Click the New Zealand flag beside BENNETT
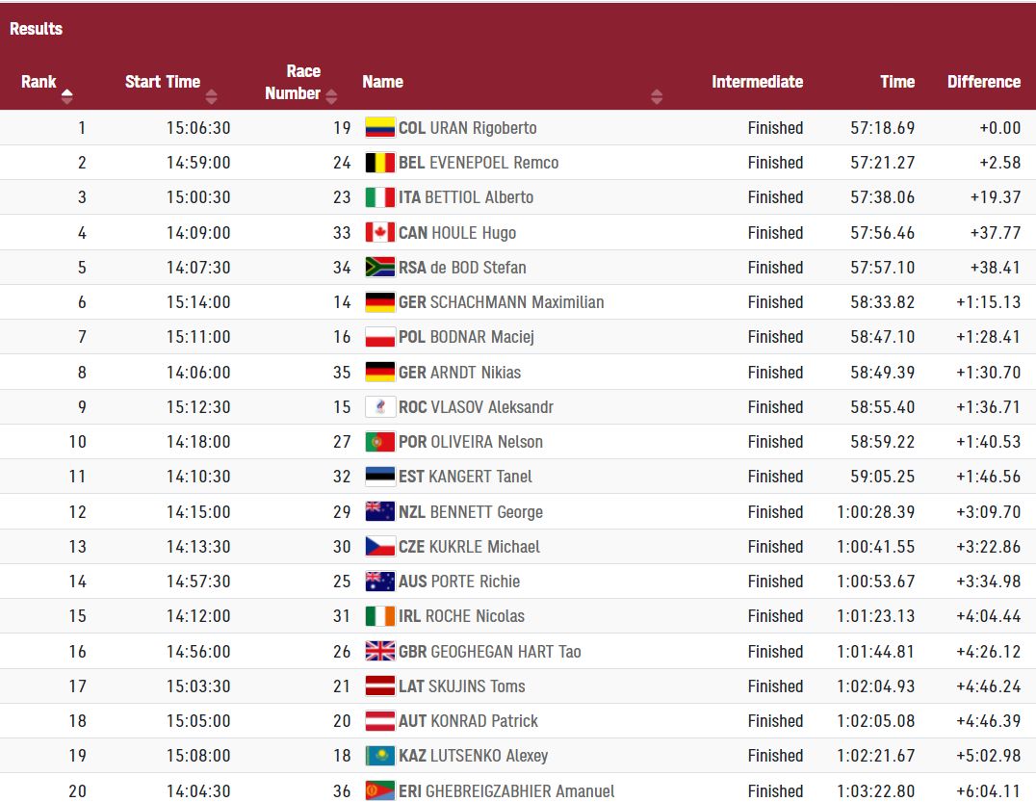The height and width of the screenshot is (802, 1036). (x=380, y=512)
